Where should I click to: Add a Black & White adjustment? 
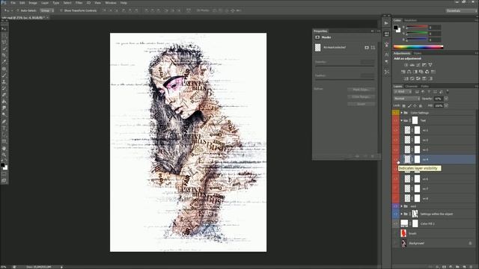click(x=415, y=72)
